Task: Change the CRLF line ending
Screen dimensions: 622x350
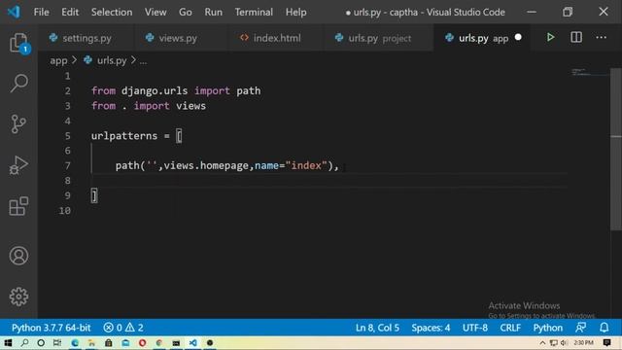Action: pyautogui.click(x=510, y=328)
